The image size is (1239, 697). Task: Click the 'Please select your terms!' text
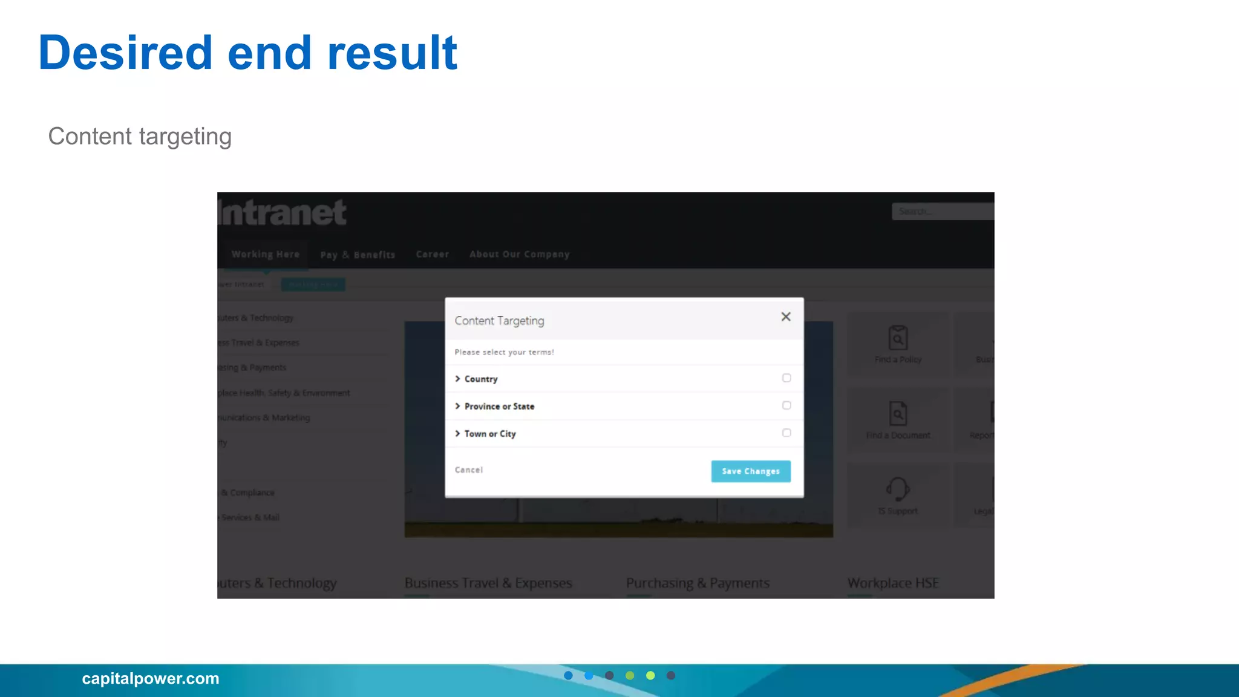[505, 352]
